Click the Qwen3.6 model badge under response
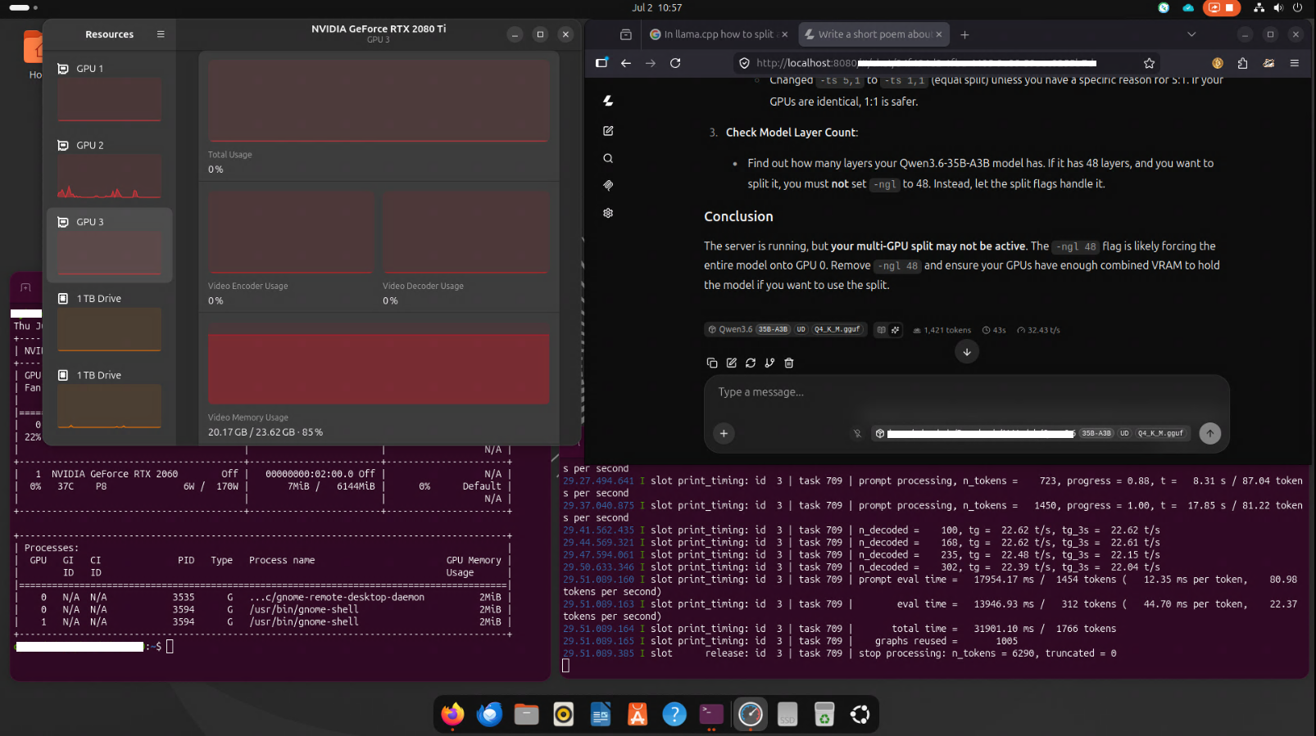This screenshot has width=1316, height=736. point(785,330)
